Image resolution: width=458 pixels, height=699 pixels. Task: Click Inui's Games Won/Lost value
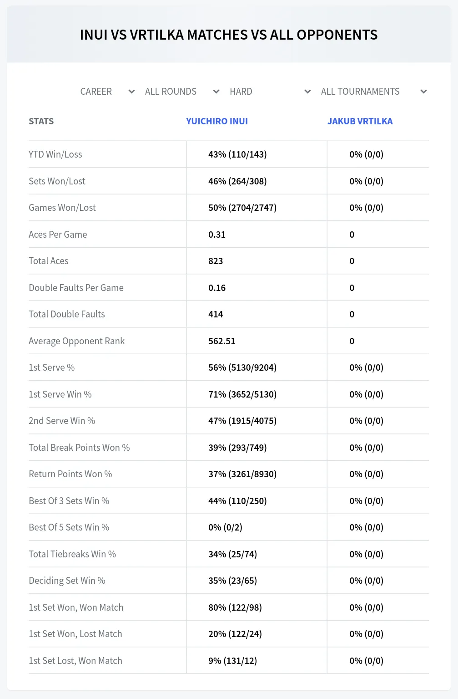pos(242,208)
